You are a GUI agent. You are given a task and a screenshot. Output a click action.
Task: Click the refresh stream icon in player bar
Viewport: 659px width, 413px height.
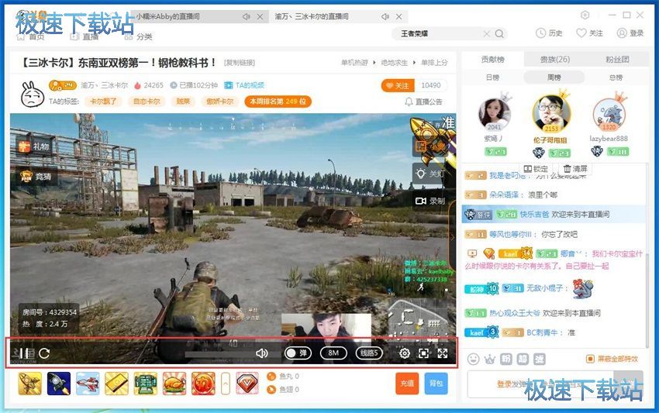coord(44,353)
